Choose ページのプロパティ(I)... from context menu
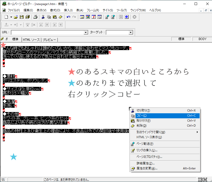The width and height of the screenshot is (212, 182). click(x=149, y=157)
